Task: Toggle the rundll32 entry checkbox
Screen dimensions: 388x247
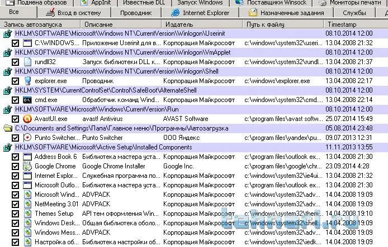Action: tap(15, 62)
